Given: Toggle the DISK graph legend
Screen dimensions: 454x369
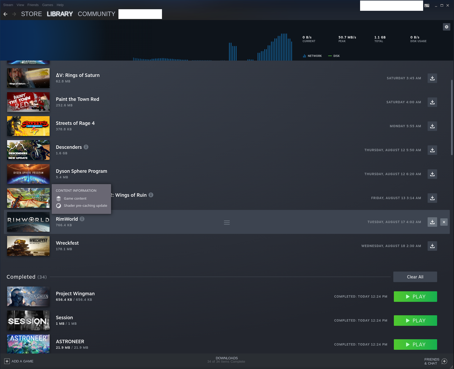Looking at the screenshot, I should (334, 56).
